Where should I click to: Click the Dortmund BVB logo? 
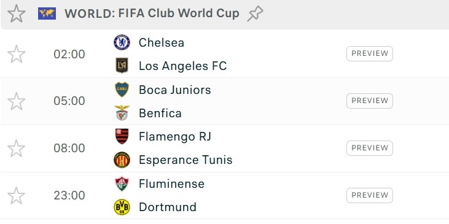pos(122,207)
